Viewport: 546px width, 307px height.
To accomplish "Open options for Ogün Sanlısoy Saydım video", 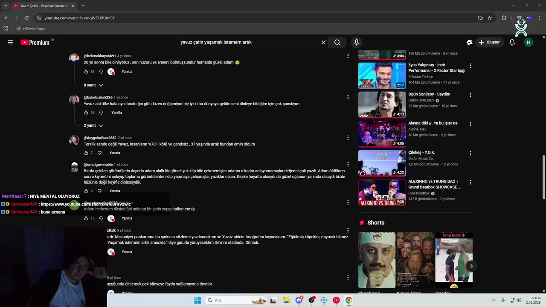I will click(x=470, y=95).
